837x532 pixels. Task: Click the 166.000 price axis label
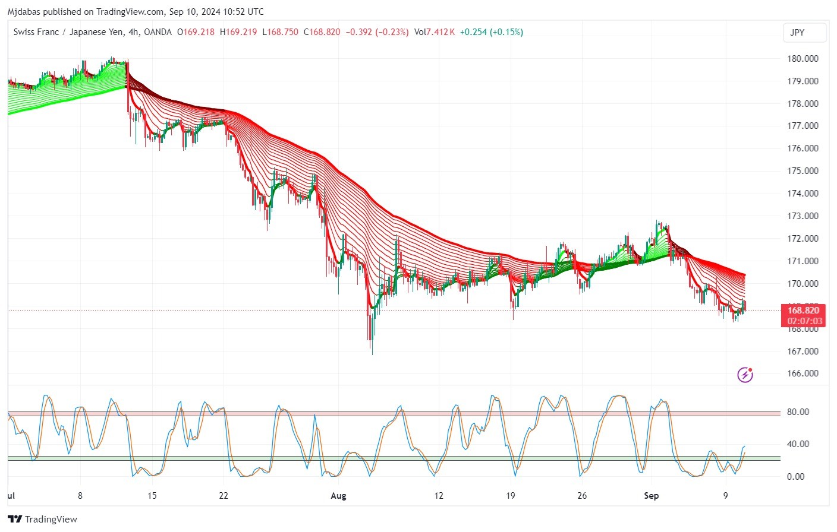803,373
